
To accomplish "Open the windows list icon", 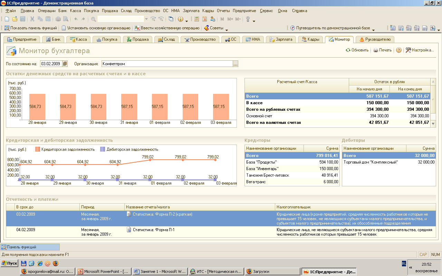I will tap(171, 19).
